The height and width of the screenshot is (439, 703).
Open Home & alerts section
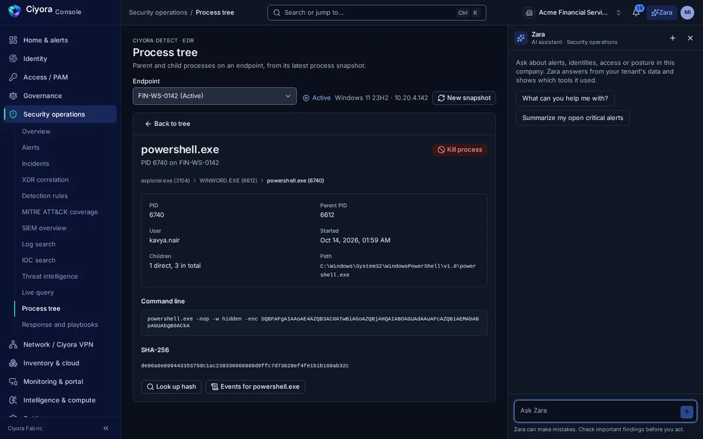(60, 40)
